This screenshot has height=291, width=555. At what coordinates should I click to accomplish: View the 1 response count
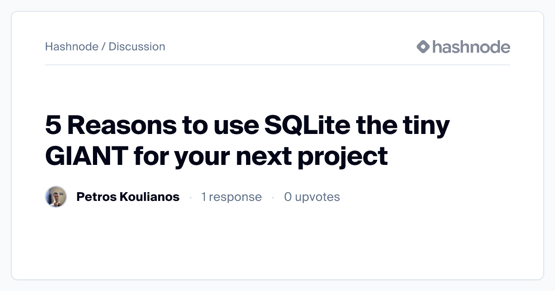point(231,197)
